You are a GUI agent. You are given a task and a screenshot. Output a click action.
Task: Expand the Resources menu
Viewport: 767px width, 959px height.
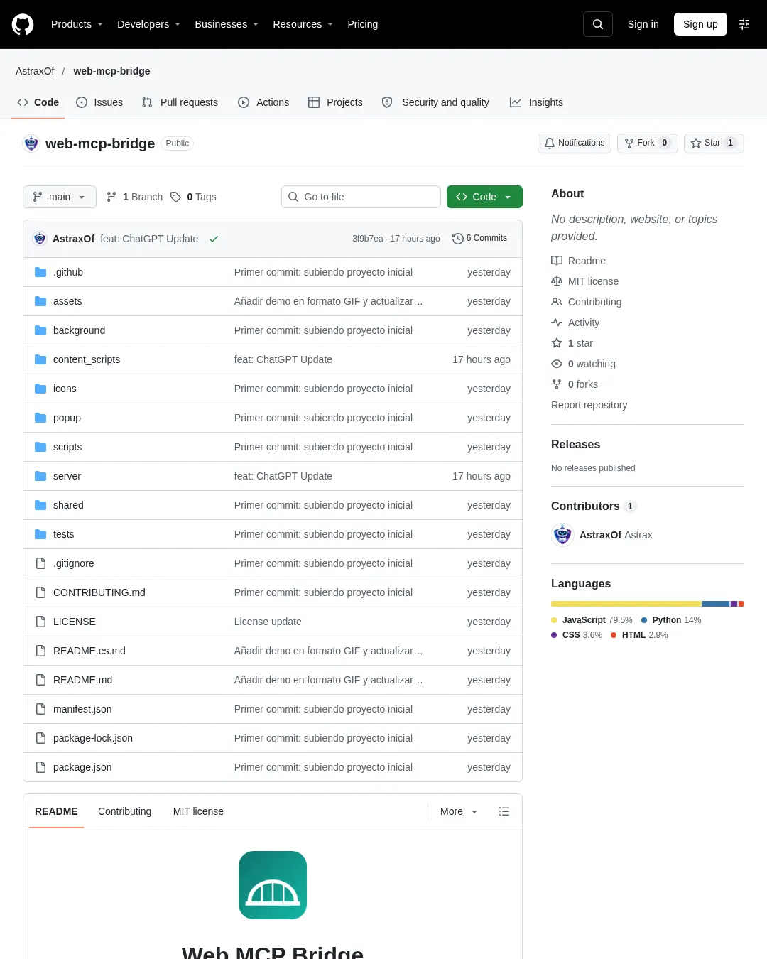[303, 24]
